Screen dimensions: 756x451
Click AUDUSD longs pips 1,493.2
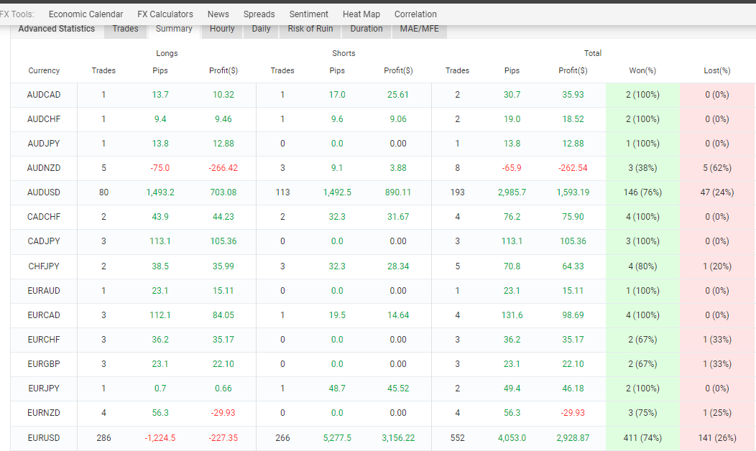click(160, 192)
